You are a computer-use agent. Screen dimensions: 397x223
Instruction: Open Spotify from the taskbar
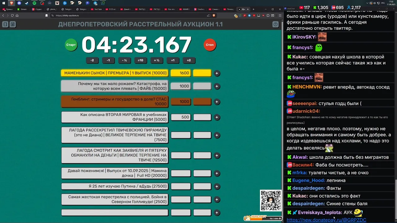34,3
